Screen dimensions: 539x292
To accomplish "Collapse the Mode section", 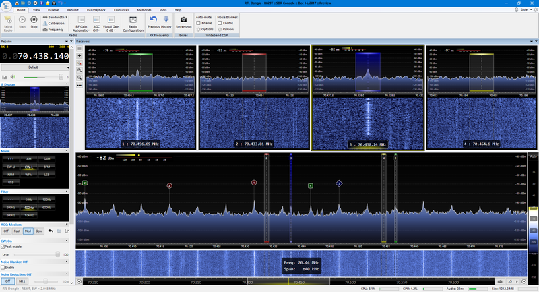I will 67,151.
